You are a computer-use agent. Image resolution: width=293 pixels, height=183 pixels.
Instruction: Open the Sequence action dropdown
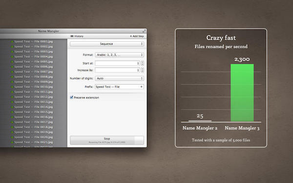tap(107, 44)
